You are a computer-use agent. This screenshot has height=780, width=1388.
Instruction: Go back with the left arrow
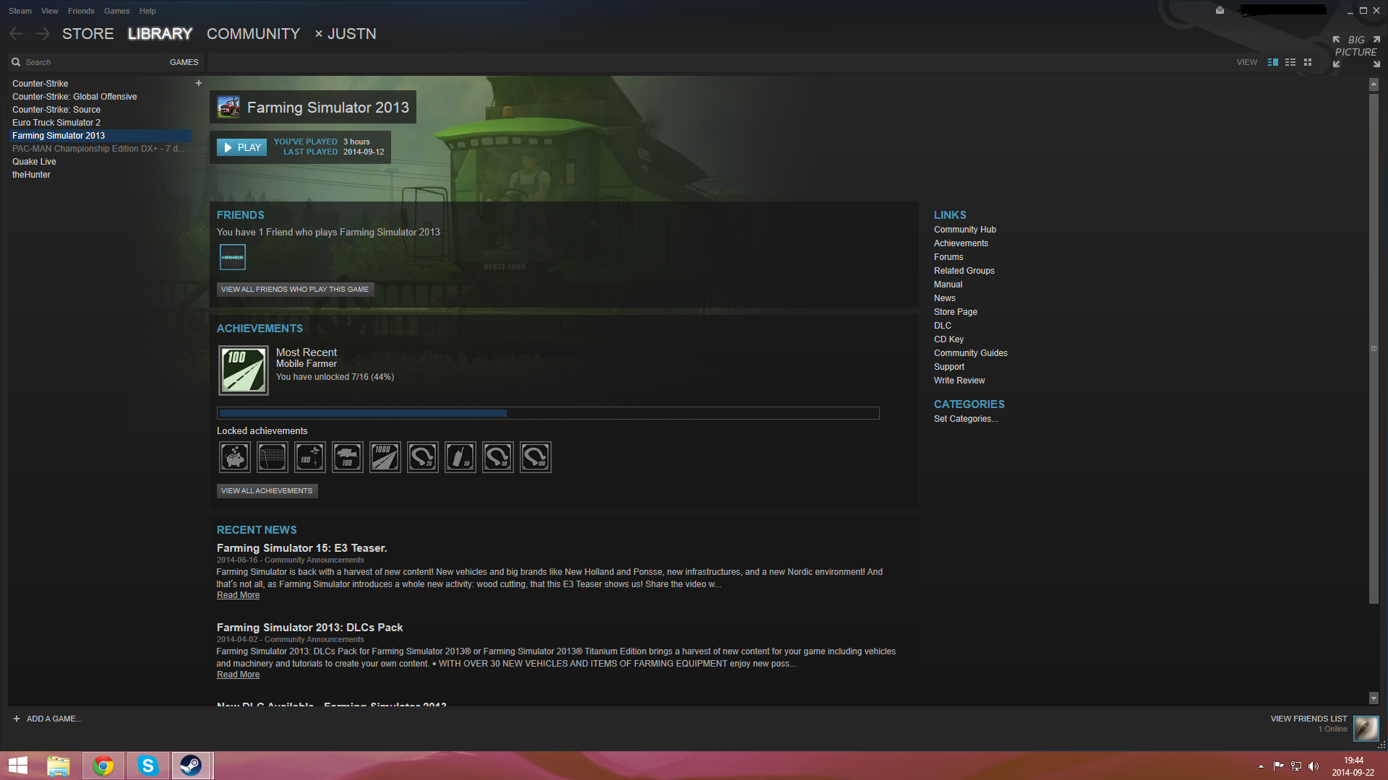pos(17,34)
